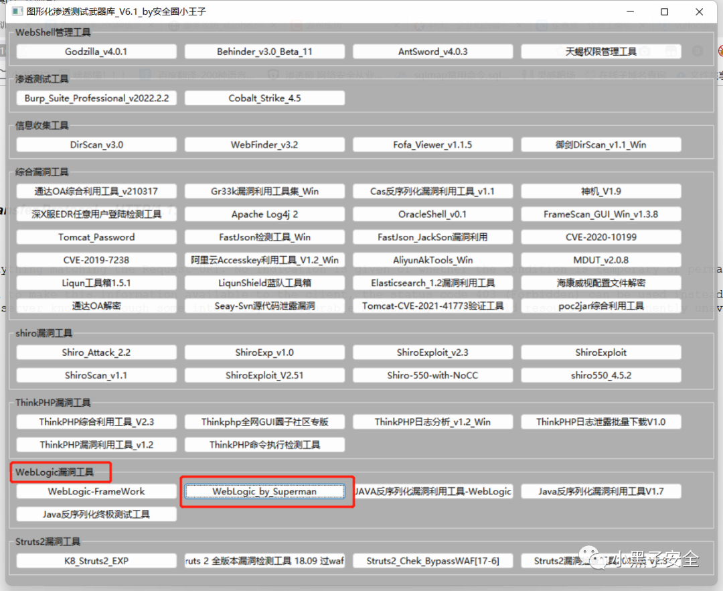Launch 阿里云Accesskey利用工具_V1.2_Win

264,260
